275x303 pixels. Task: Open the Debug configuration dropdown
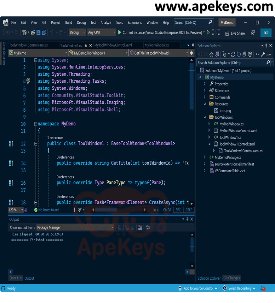pos(77,32)
